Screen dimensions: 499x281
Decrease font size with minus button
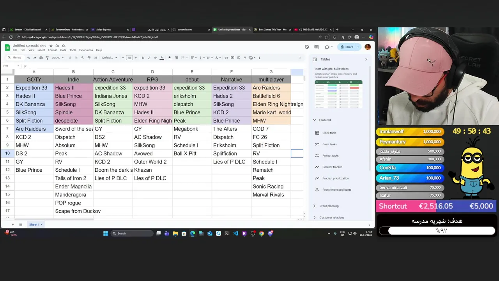coord(123,58)
